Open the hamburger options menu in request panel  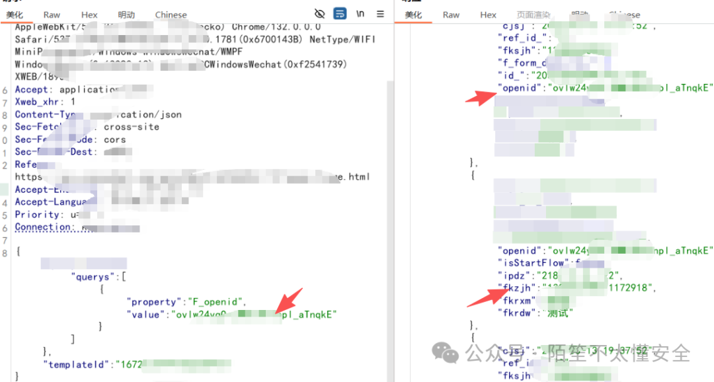click(380, 14)
